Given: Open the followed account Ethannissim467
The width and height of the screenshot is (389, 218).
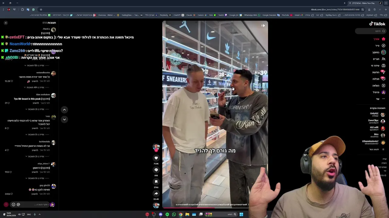Looking at the screenshot, I should click(x=374, y=142).
